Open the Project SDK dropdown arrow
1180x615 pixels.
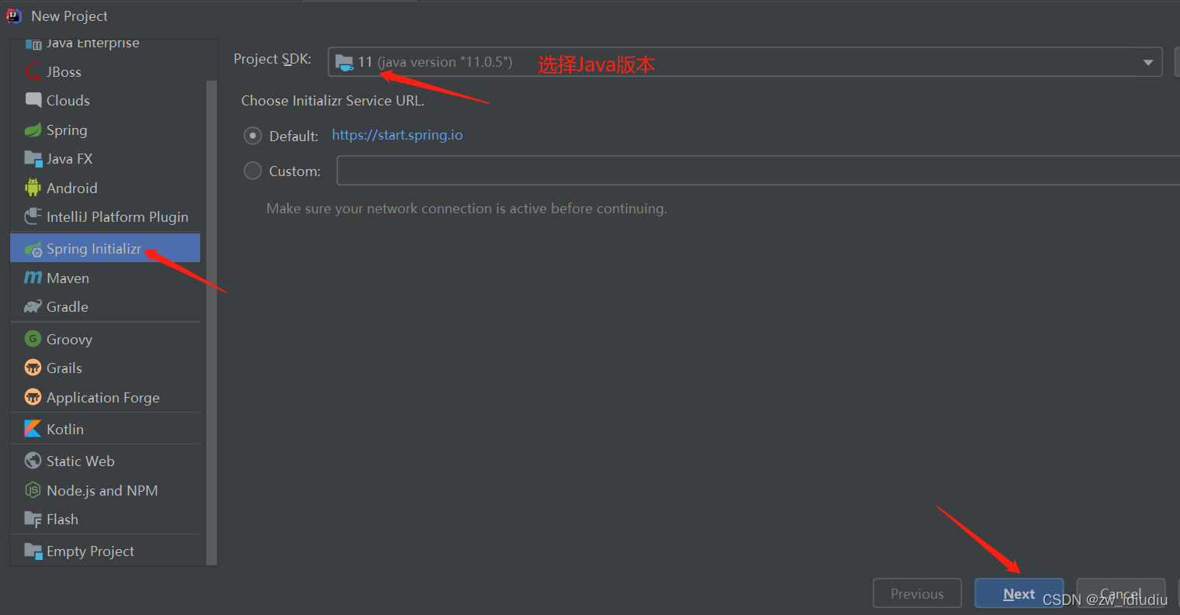point(1148,62)
